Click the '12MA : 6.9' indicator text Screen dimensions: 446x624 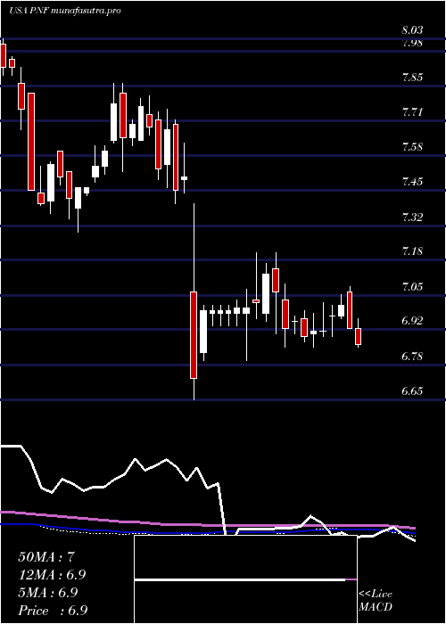(x=52, y=575)
